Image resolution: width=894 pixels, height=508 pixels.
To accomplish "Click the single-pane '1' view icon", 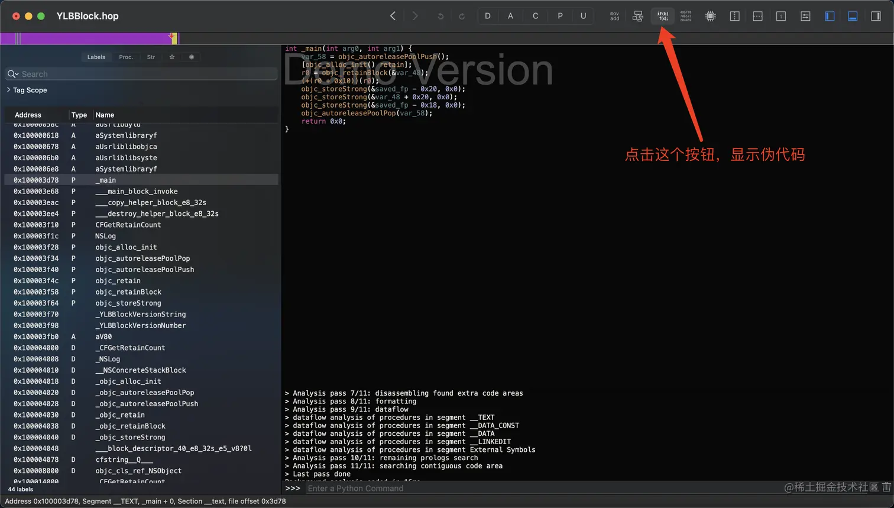I will pyautogui.click(x=781, y=16).
